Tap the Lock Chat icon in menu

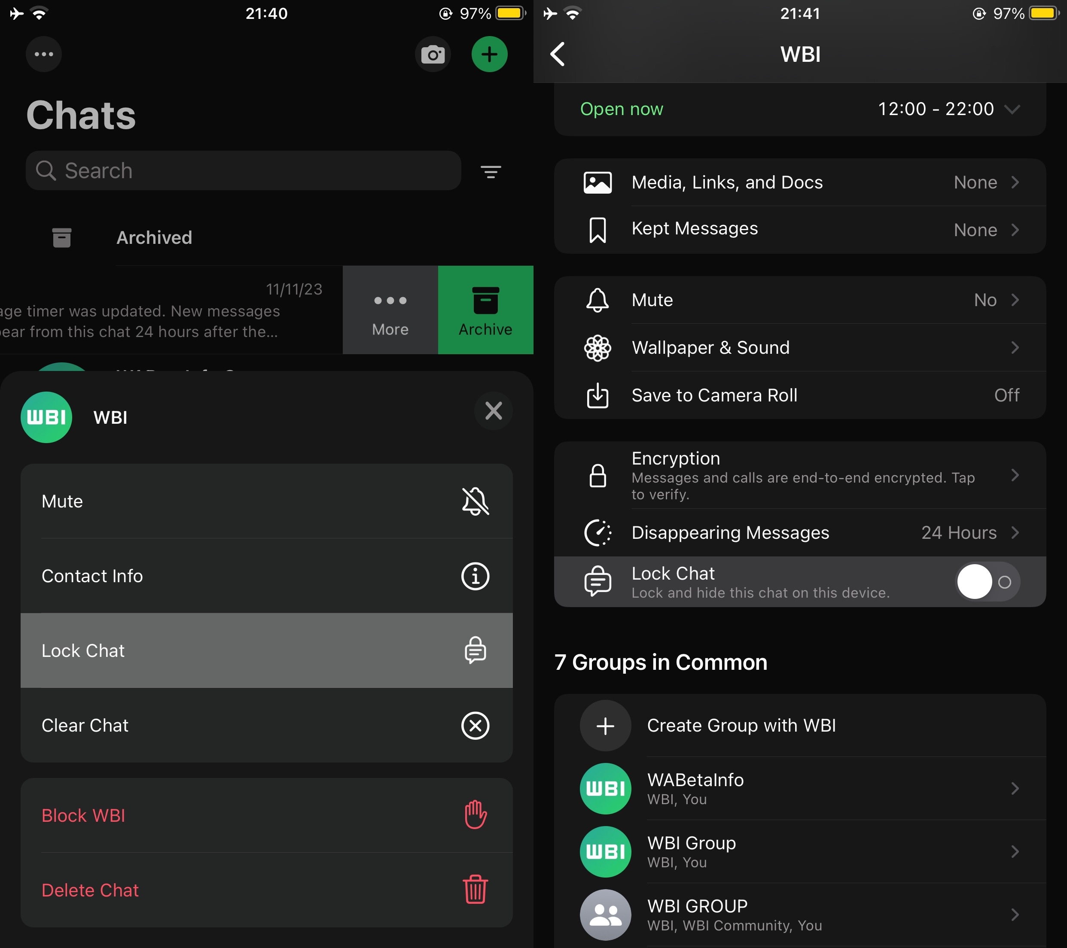(x=475, y=650)
